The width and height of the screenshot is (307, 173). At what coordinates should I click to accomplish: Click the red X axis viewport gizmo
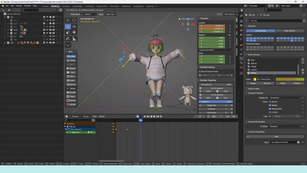[193, 25]
